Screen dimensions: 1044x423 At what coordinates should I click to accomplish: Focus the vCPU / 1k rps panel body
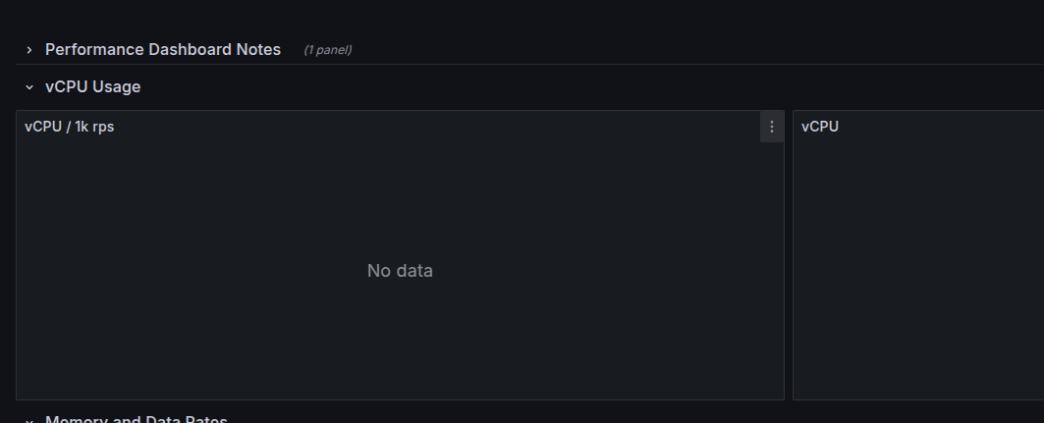[400, 271]
